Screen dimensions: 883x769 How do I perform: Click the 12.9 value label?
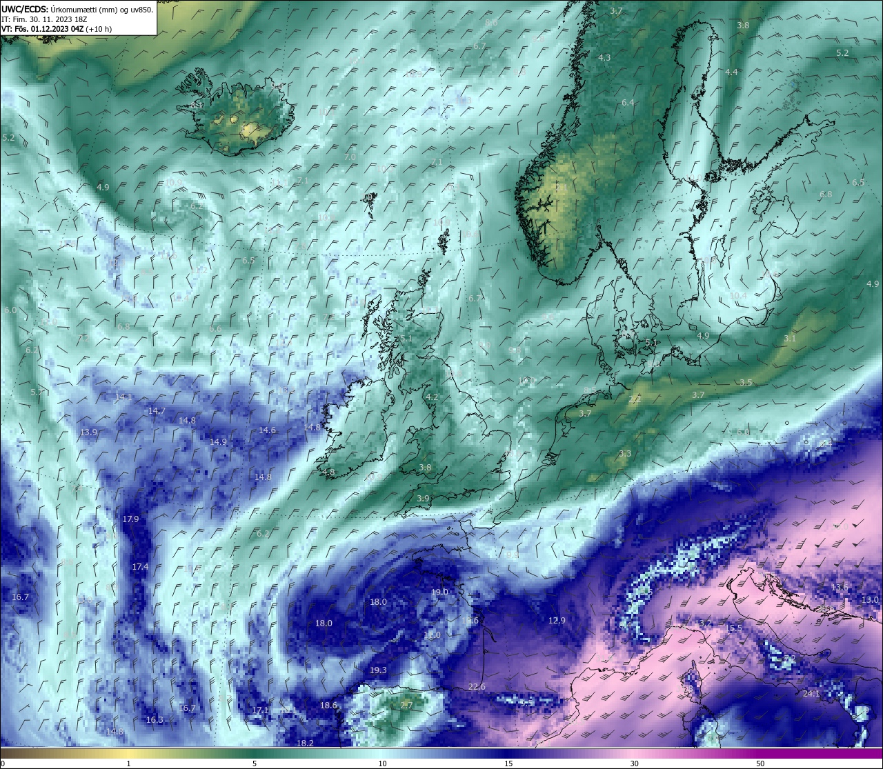(x=557, y=620)
